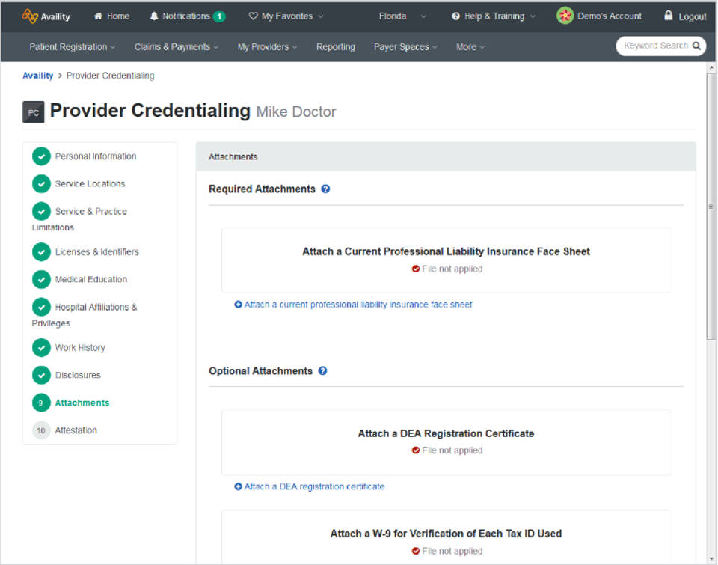
Task: Expand the Florida region dropdown
Action: click(402, 16)
